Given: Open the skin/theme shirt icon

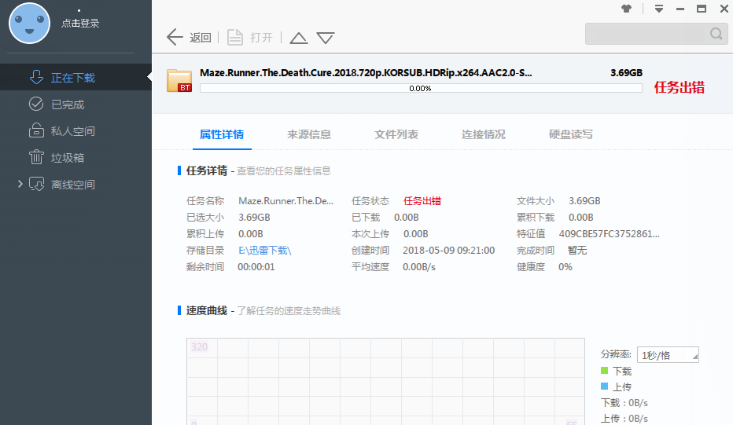Looking at the screenshot, I should click(626, 9).
